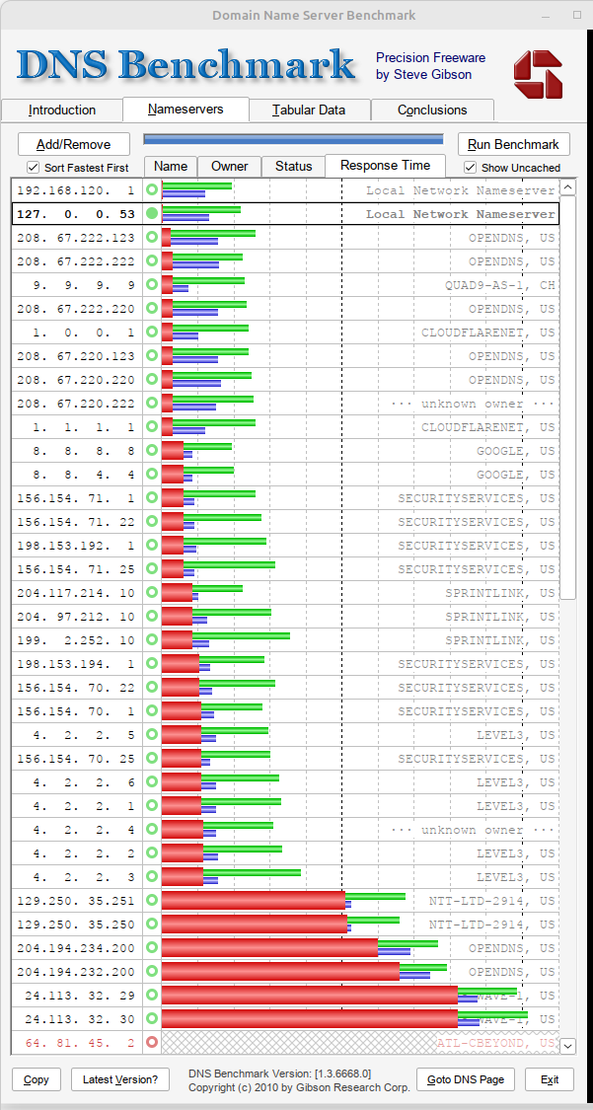Click status circle for 198.153.192.1

[151, 545]
